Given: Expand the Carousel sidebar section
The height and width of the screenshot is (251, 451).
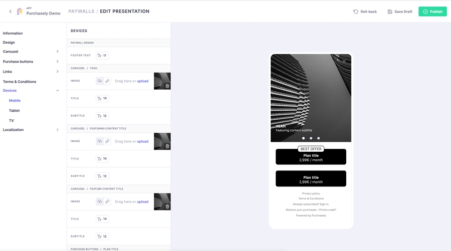Looking at the screenshot, I should pyautogui.click(x=57, y=52).
